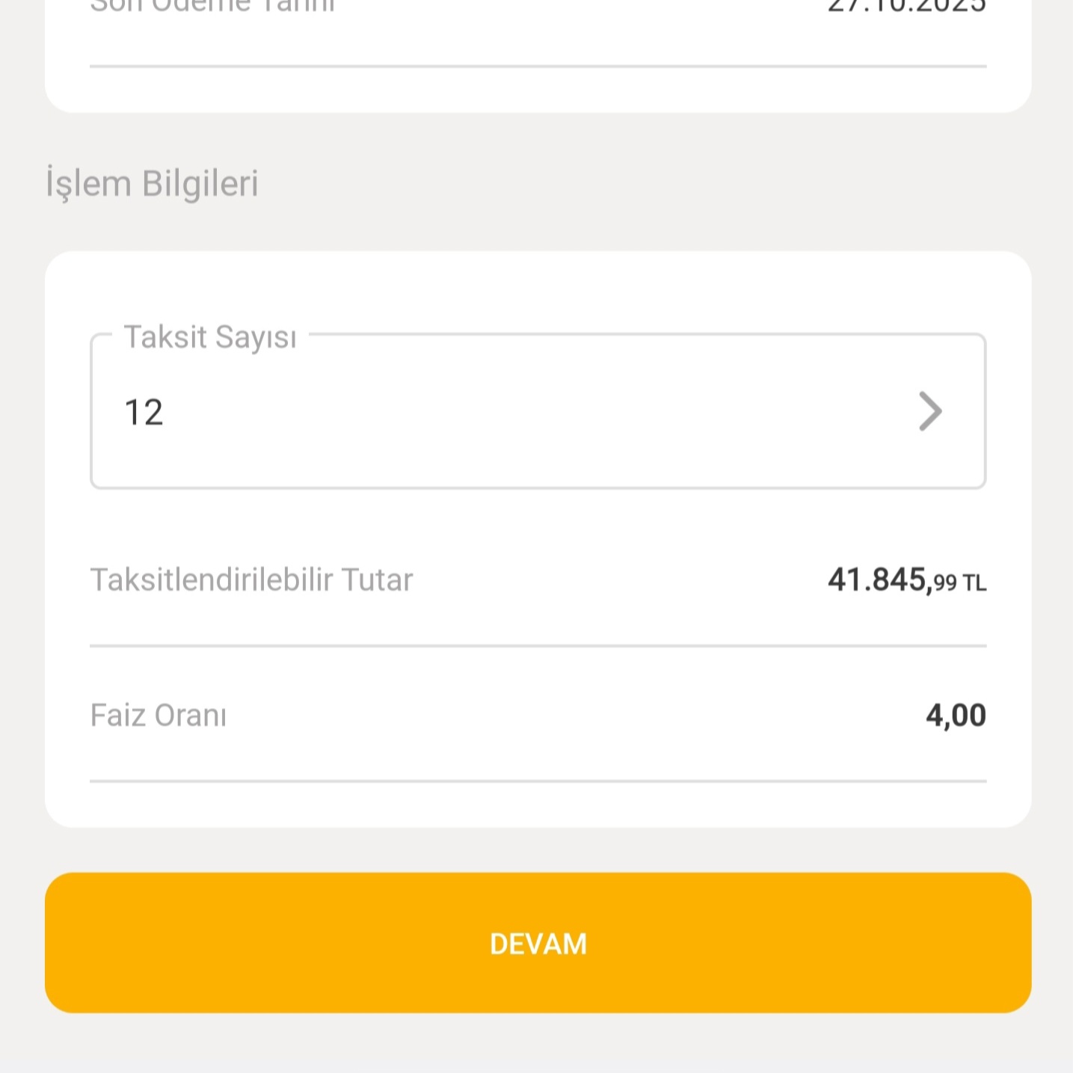Tap the Taksitlendirilebilir Tutar label
Viewport: 1073px width, 1073px height.
(251, 580)
